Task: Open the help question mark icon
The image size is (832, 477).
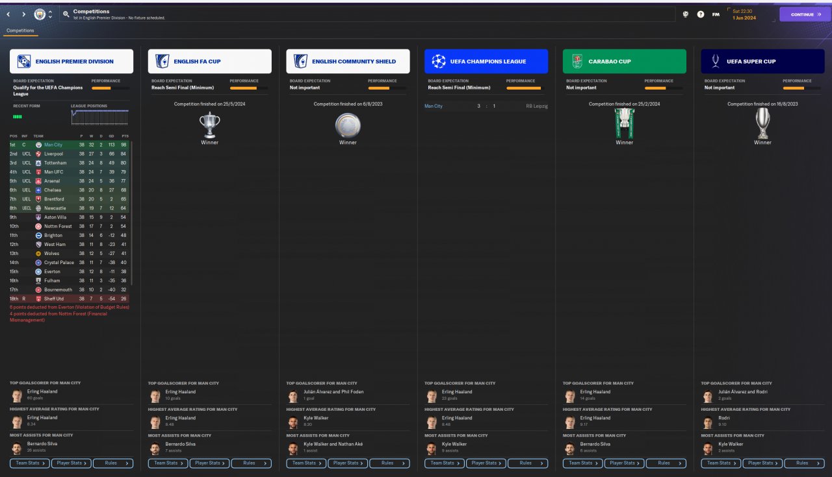Action: coord(701,14)
